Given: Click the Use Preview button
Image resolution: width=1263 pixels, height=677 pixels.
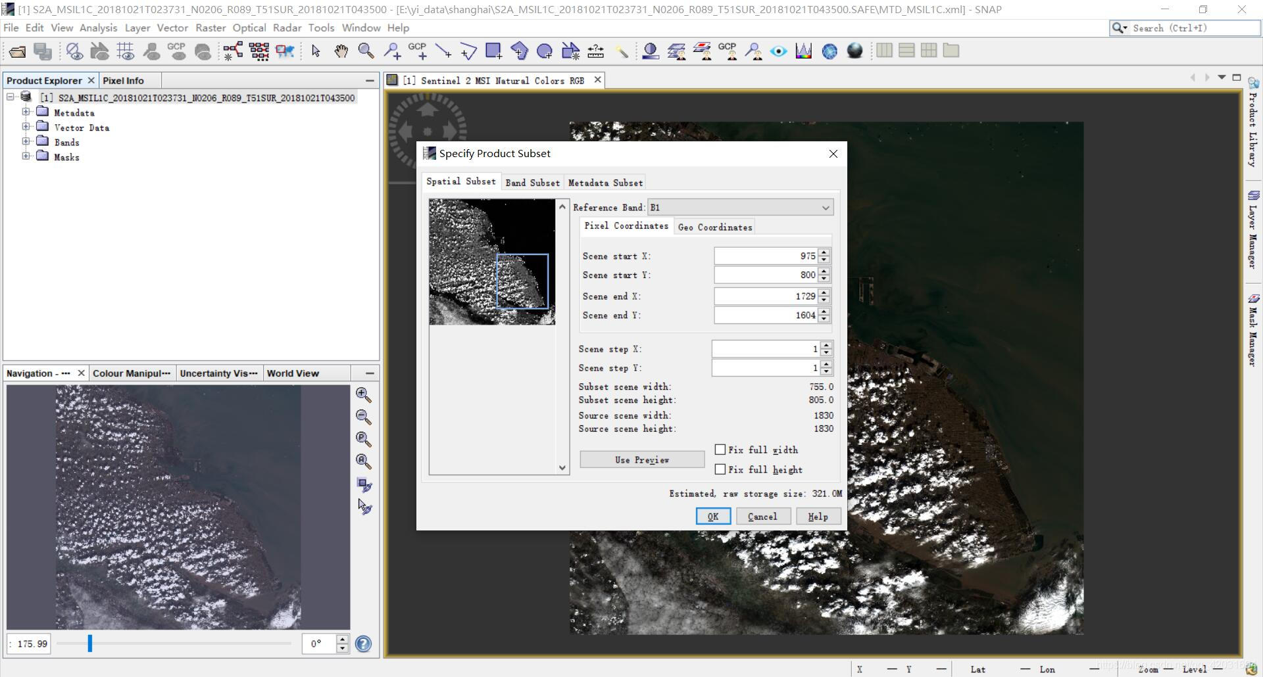Looking at the screenshot, I should [x=642, y=460].
